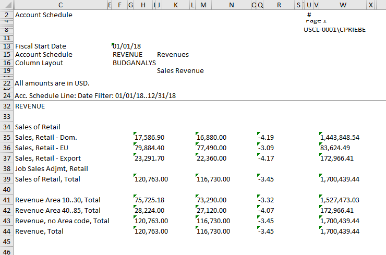Select column C header
The width and height of the screenshot is (386, 255).
[60, 5]
